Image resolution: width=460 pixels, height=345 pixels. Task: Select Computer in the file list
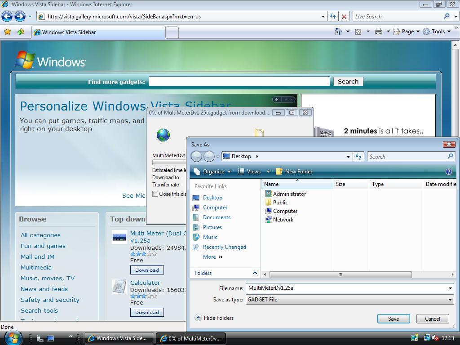pos(281,211)
